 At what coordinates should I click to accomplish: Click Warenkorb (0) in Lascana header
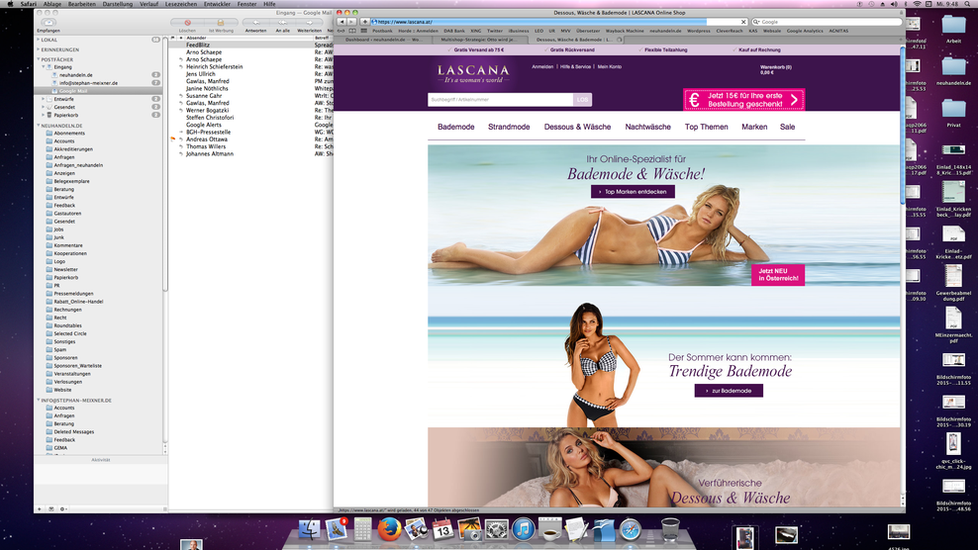776,66
